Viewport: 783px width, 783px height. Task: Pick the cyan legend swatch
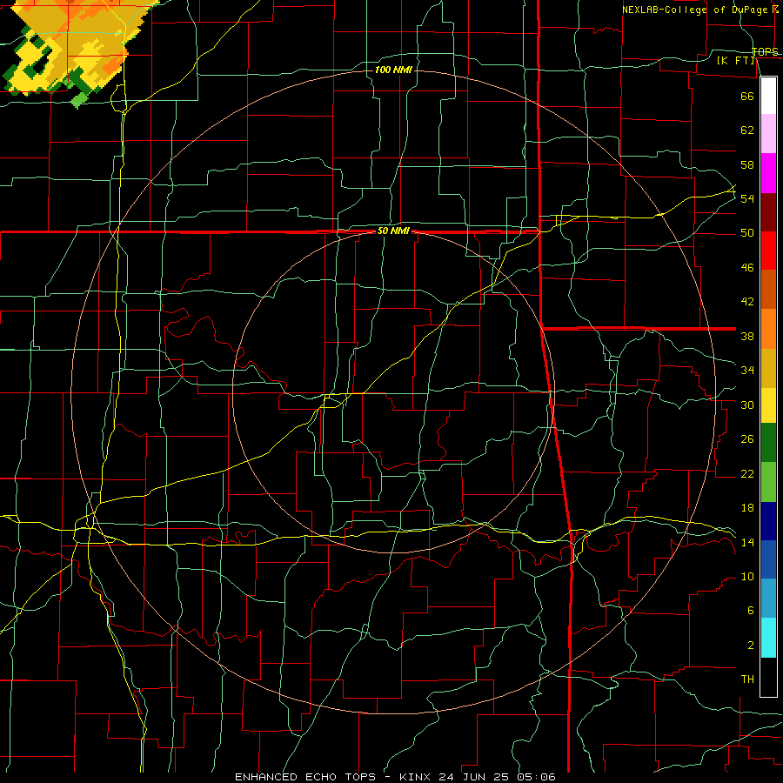[x=768, y=639]
